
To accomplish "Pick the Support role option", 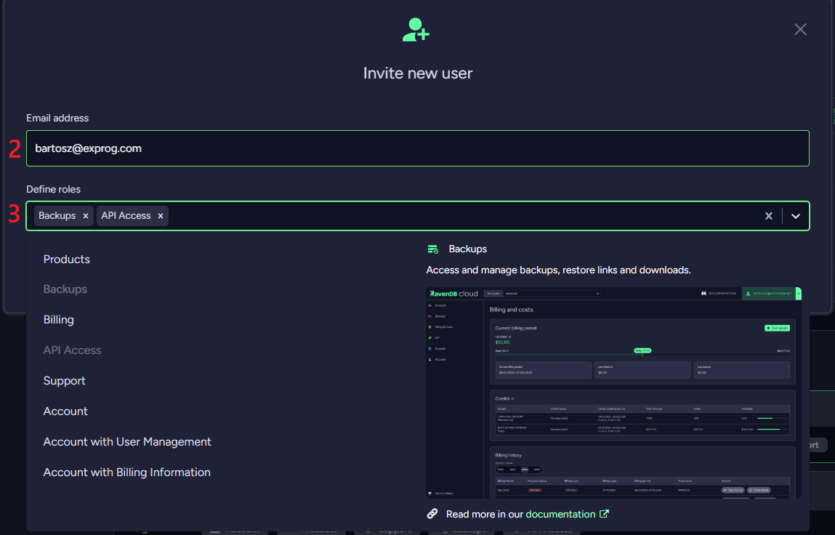I will (x=65, y=381).
